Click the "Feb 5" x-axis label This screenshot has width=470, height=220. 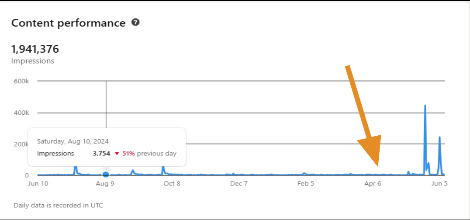(306, 183)
